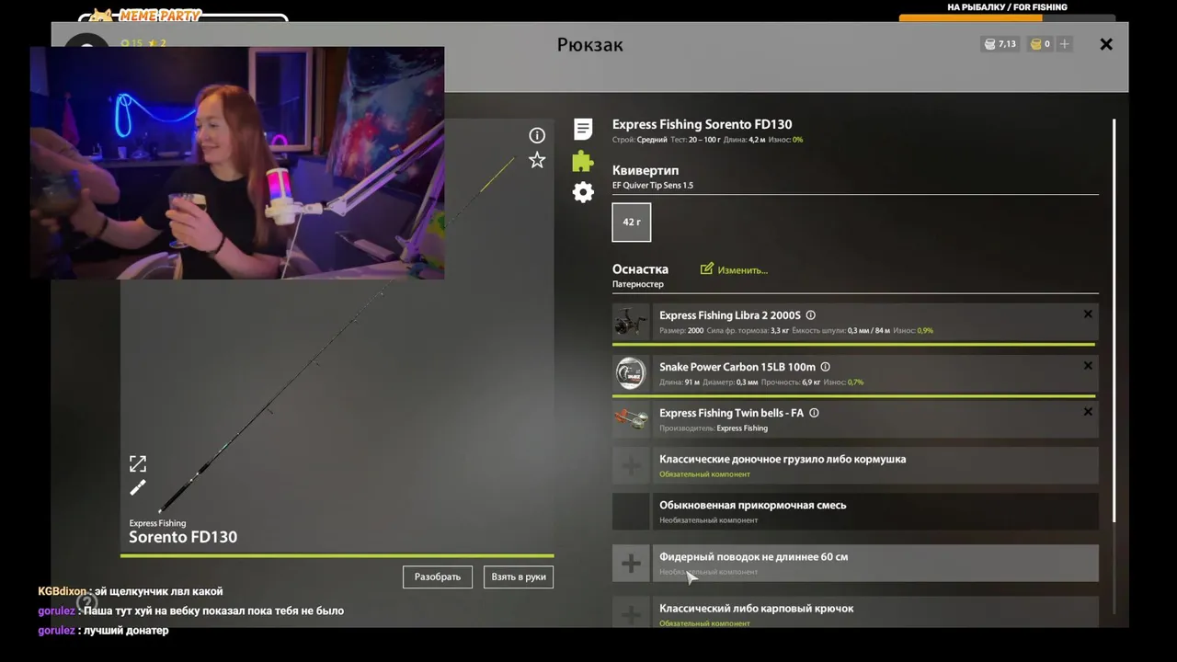Click the rig list scrollbar

[x=1114, y=321]
